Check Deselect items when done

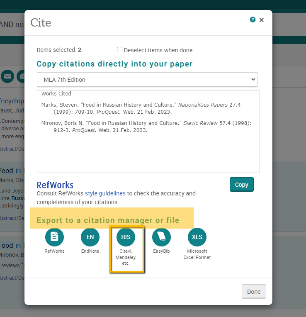(119, 49)
